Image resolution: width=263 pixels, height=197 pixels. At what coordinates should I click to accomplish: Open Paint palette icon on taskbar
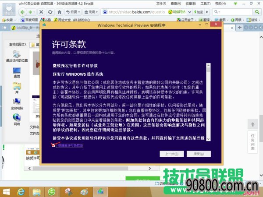pos(84,192)
